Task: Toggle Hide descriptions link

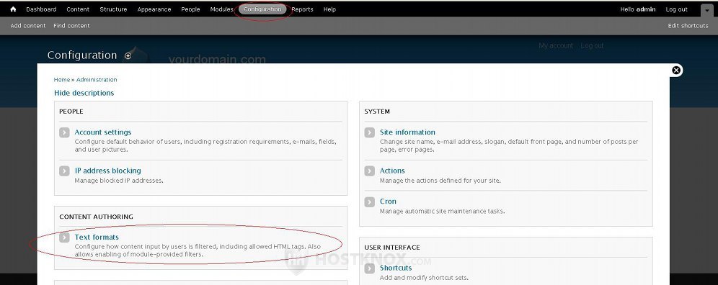Action: click(x=84, y=93)
